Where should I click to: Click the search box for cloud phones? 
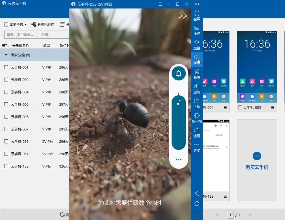tap(36, 35)
